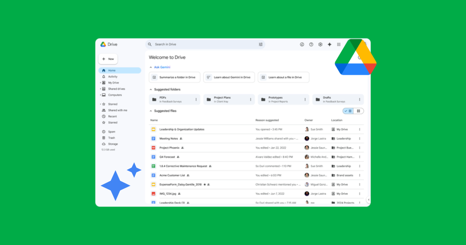Expand the My Drive tree arrow
This screenshot has height=245, width=466.
(x=100, y=83)
